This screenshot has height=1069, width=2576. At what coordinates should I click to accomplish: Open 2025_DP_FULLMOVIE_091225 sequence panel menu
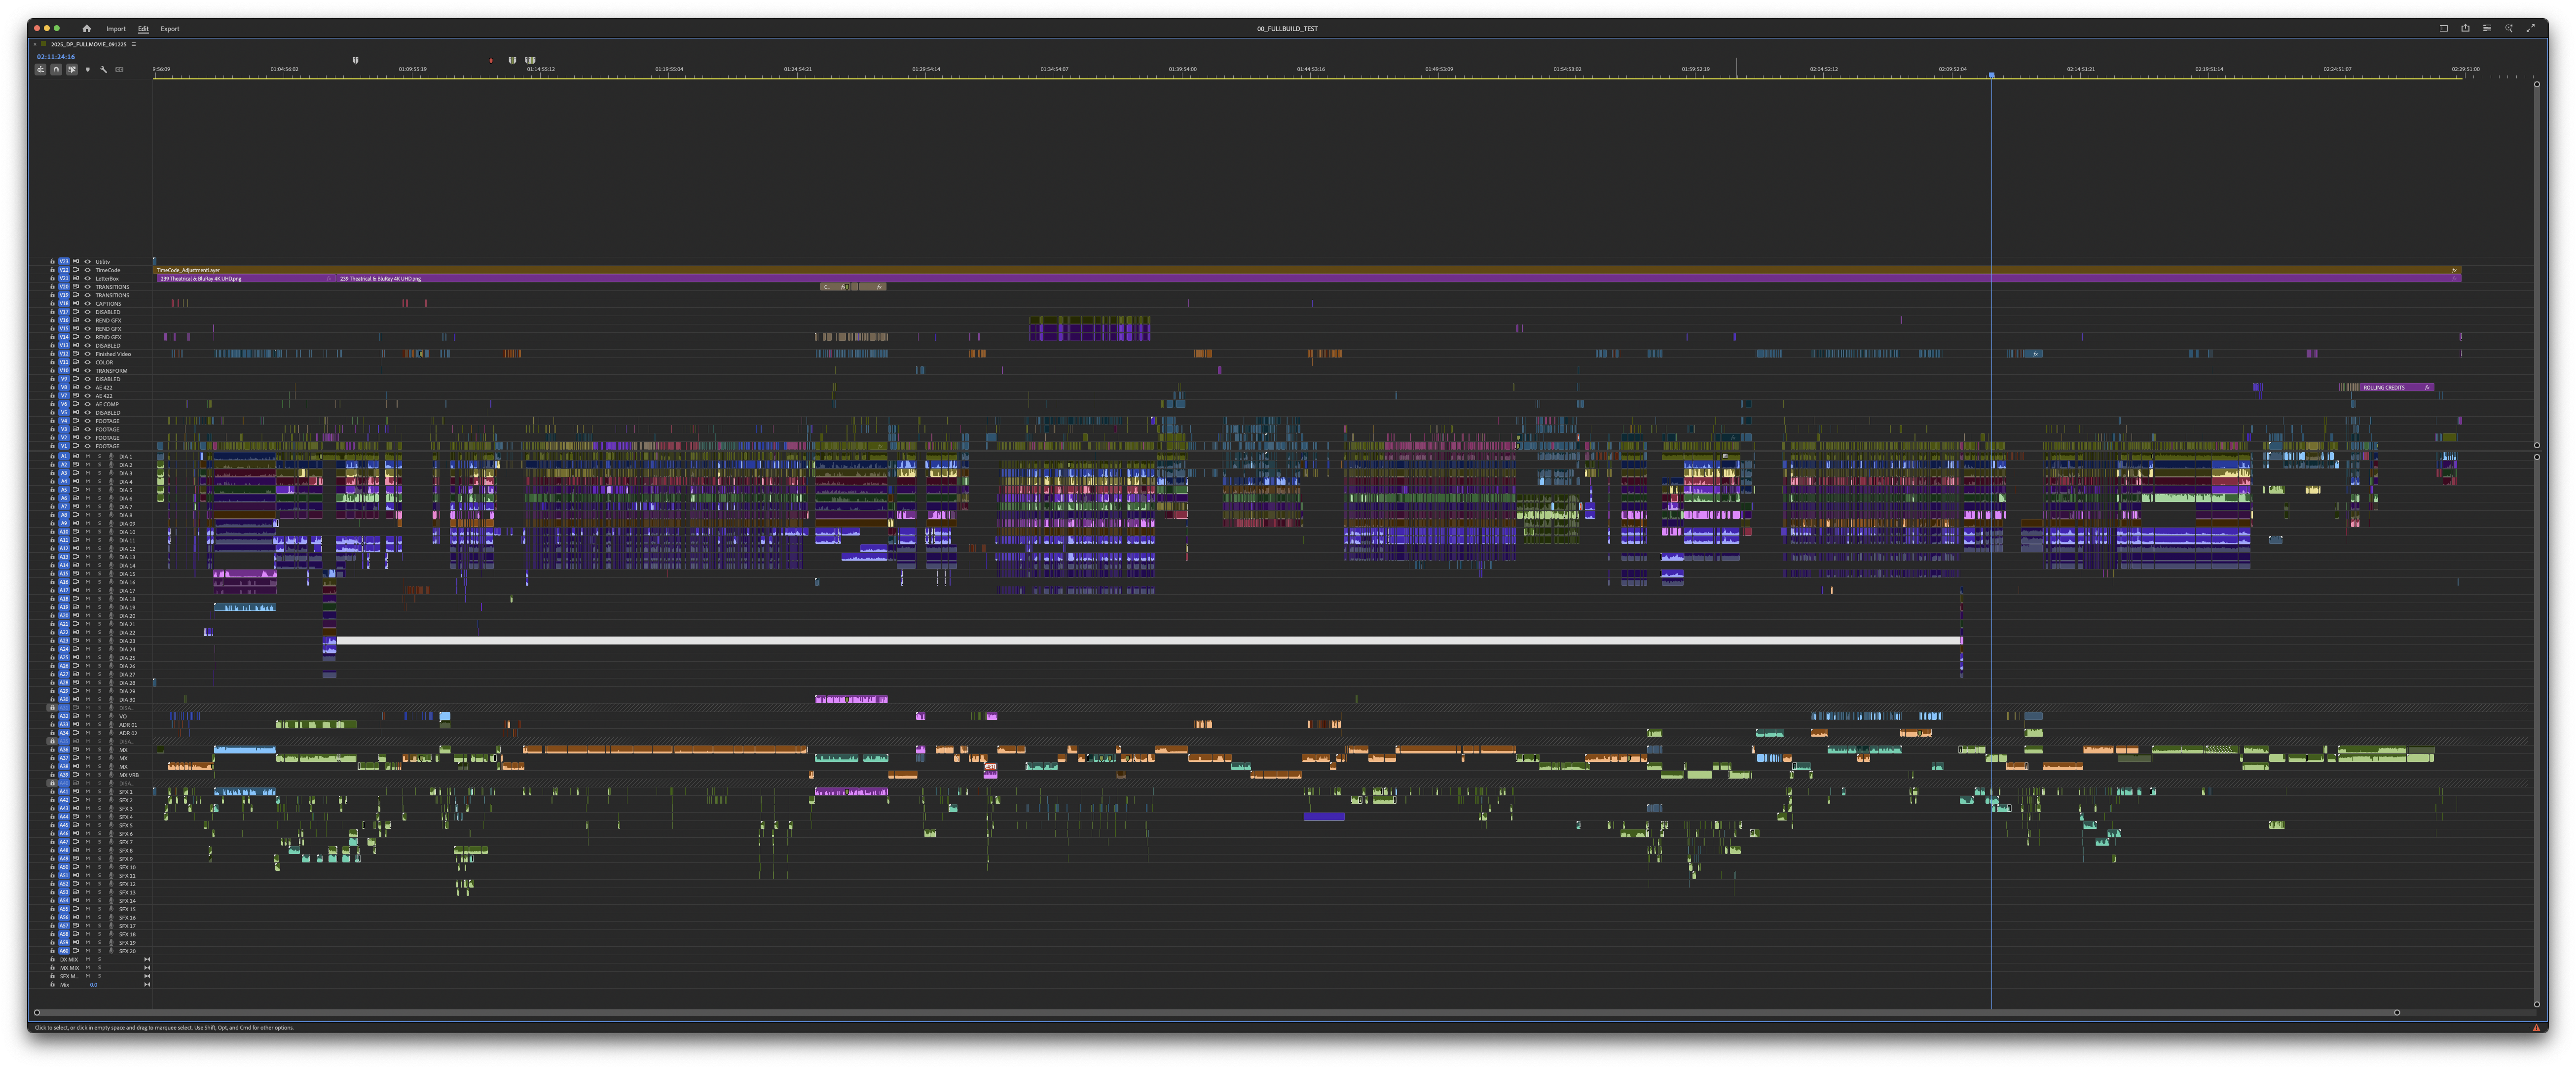click(134, 44)
